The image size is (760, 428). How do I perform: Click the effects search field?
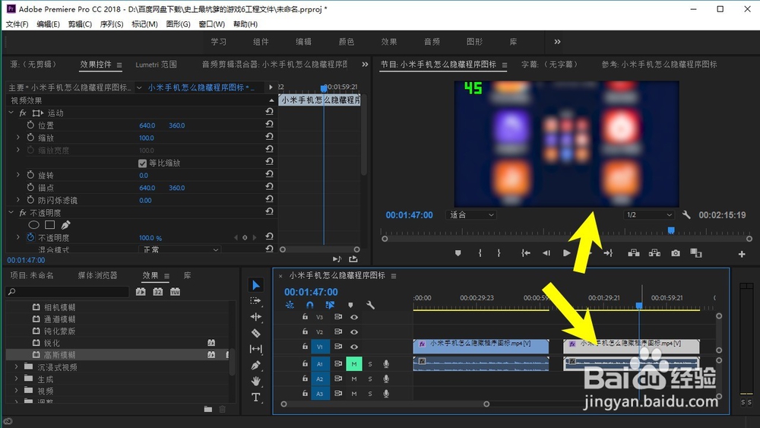point(68,292)
